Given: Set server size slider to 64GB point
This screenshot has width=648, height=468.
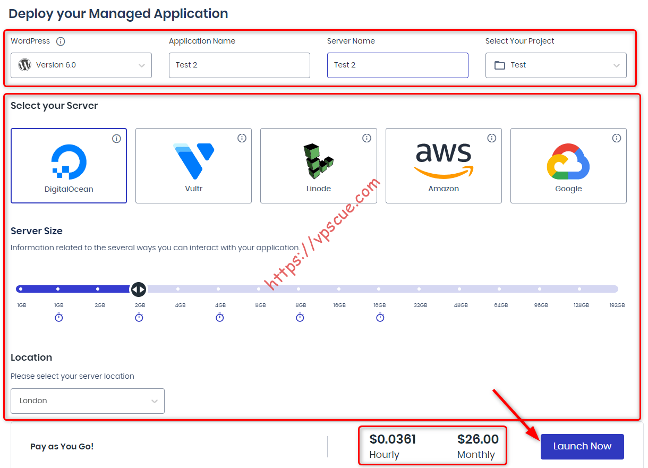Looking at the screenshot, I should [x=499, y=289].
